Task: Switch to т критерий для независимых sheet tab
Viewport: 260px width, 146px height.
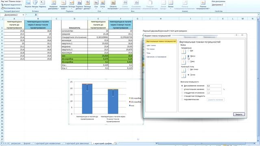Action: [x=48, y=143]
